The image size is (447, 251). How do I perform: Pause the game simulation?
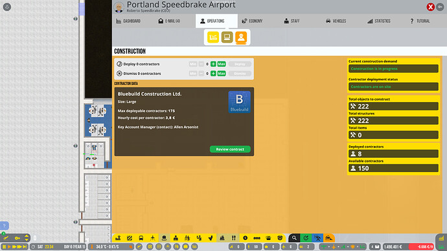pyautogui.click(x=4, y=246)
